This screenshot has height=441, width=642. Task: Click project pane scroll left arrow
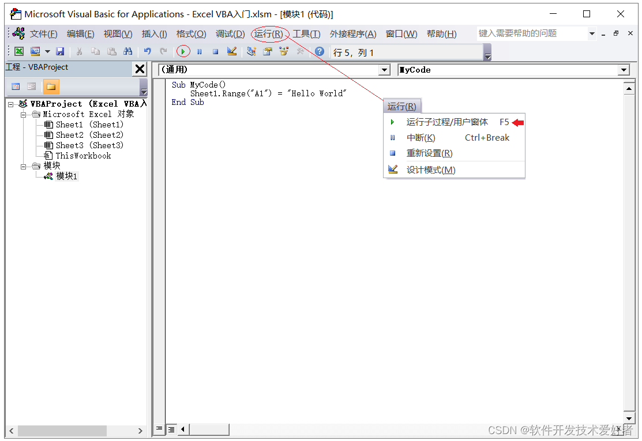click(x=12, y=431)
